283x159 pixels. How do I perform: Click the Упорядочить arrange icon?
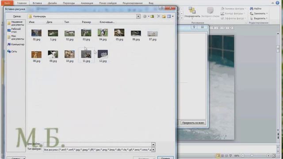[192, 10]
